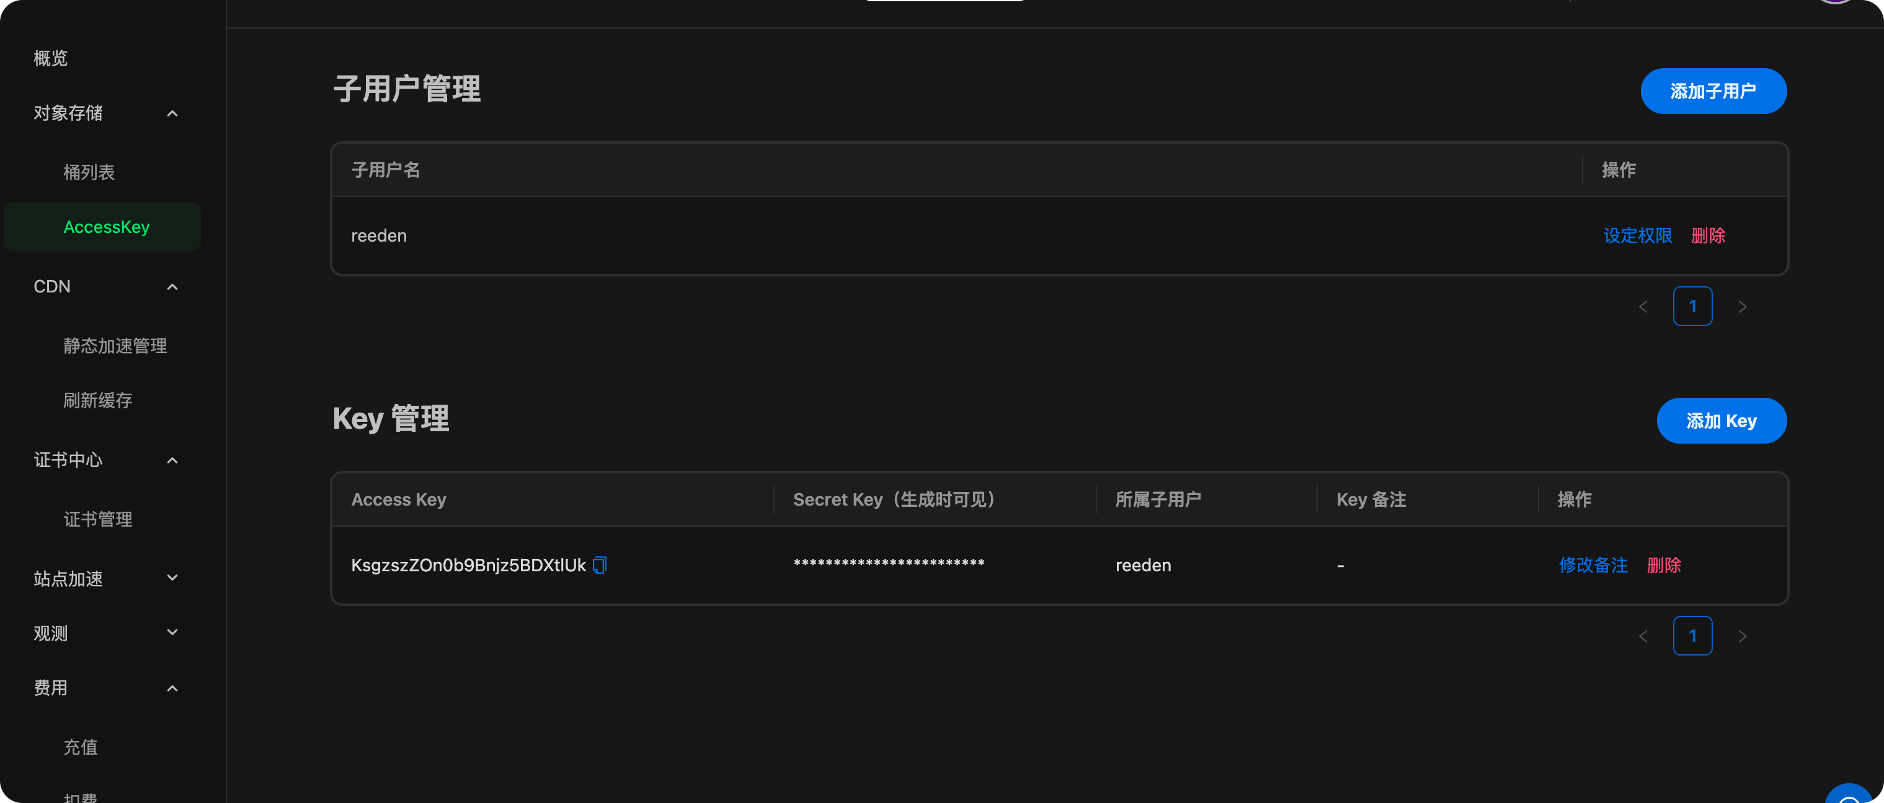Image resolution: width=1884 pixels, height=803 pixels.
Task: Expand the 站点加速 sidebar section
Action: click(172, 578)
